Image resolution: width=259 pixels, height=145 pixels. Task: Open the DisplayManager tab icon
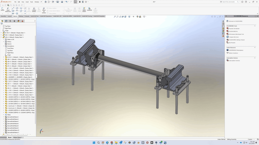coord(18,21)
